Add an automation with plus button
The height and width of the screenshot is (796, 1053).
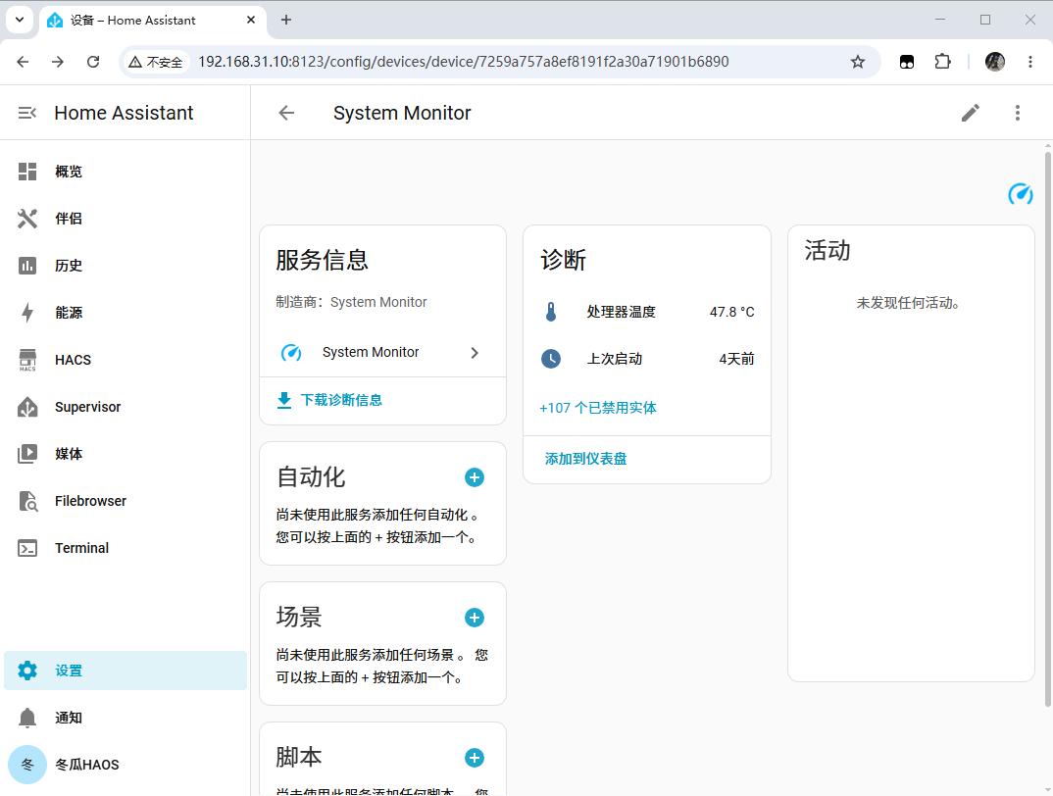475,477
